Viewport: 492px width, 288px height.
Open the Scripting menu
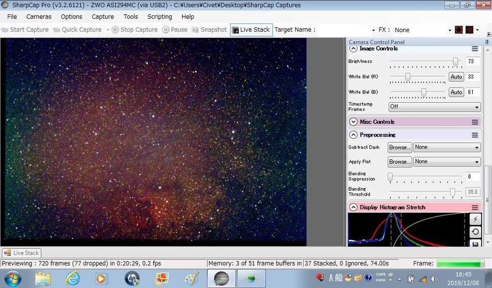[x=159, y=16]
